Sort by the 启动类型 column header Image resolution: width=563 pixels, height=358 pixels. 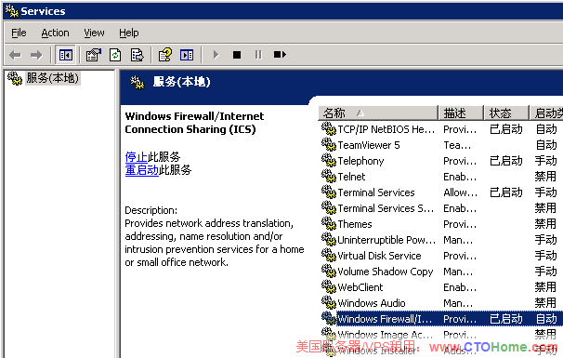(546, 113)
